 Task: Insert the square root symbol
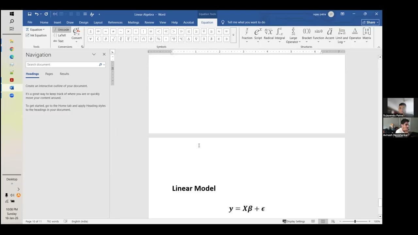click(113, 39)
